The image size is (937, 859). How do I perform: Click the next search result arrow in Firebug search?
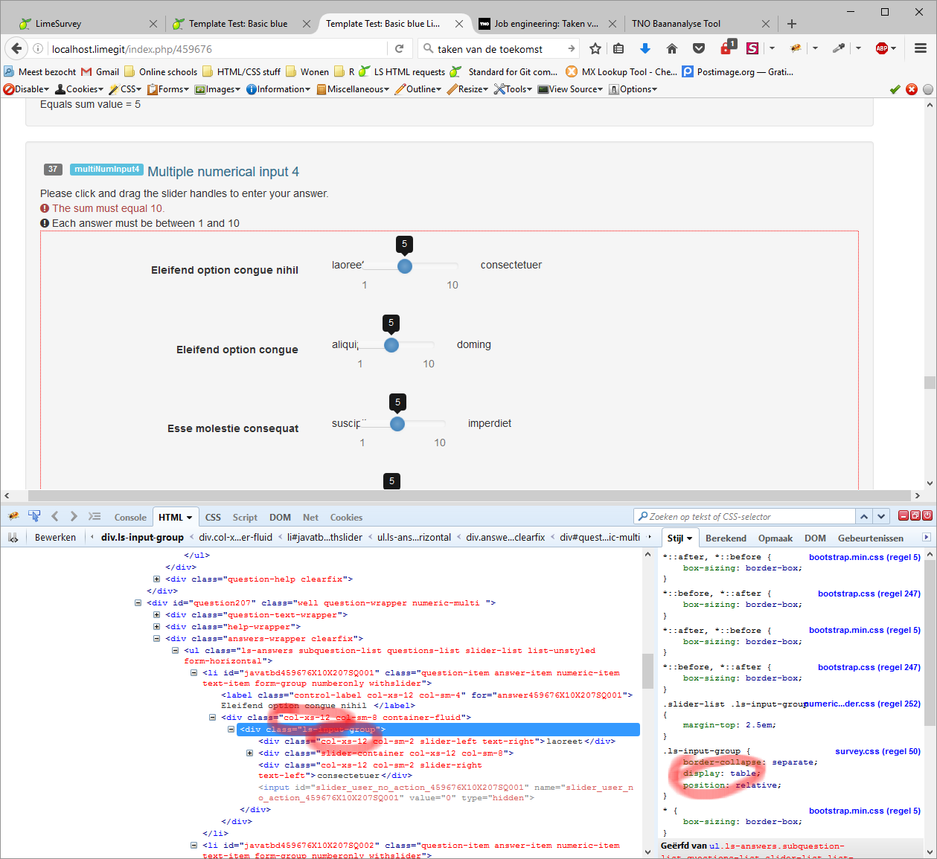881,516
